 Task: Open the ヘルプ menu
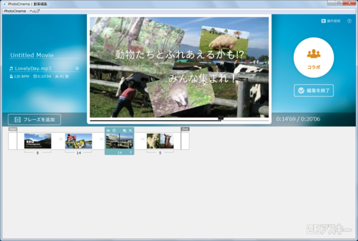35,11
